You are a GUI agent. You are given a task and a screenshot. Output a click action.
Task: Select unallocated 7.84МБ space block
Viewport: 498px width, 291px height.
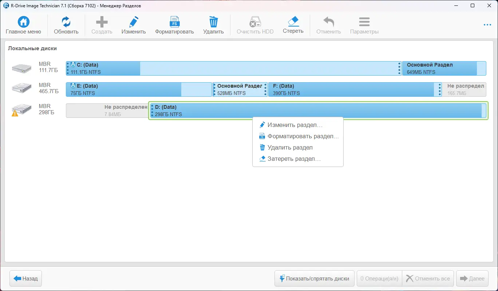click(x=107, y=111)
